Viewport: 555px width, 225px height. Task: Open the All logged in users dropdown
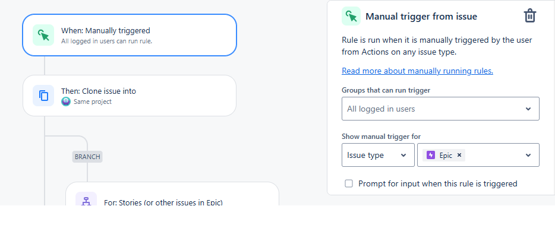tap(440, 109)
